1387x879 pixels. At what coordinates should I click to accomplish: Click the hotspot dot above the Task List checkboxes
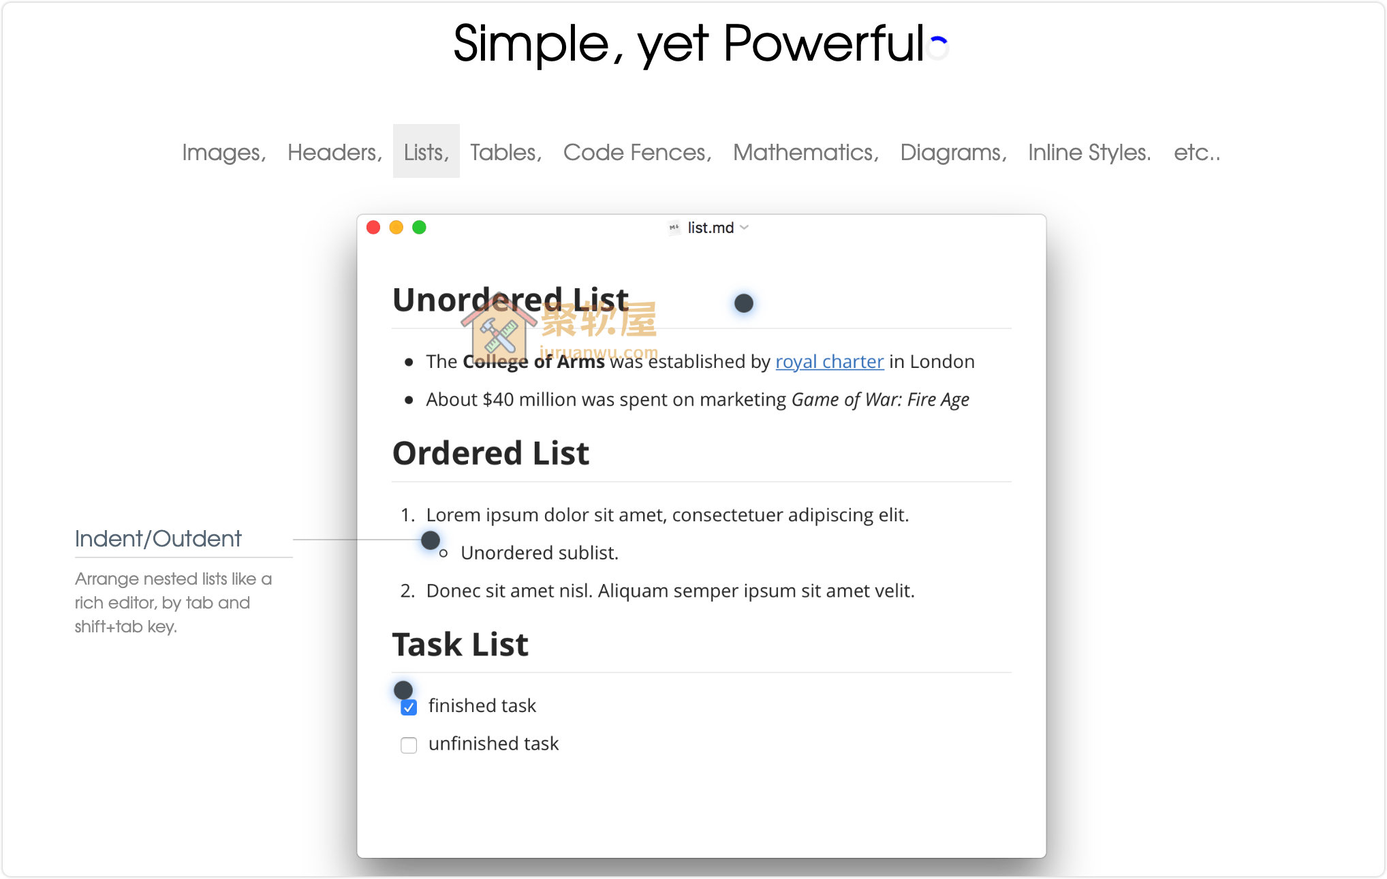[403, 690]
